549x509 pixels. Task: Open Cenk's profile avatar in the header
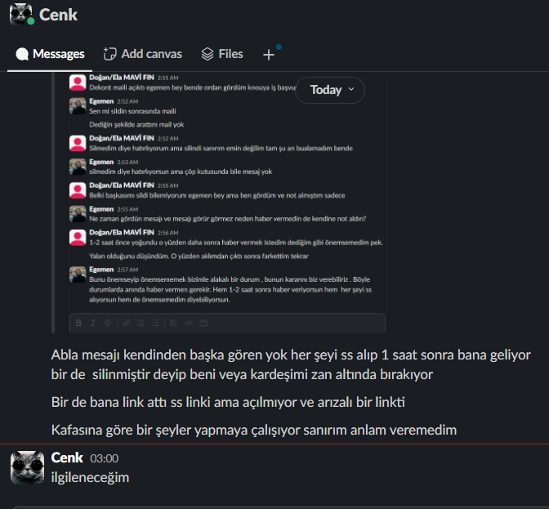click(21, 15)
